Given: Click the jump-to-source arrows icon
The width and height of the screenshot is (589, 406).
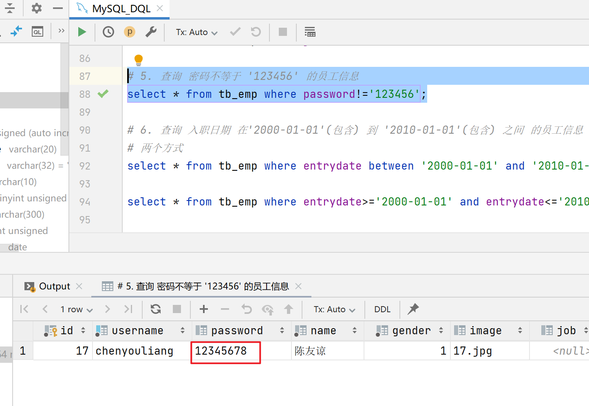Looking at the screenshot, I should (16, 31).
